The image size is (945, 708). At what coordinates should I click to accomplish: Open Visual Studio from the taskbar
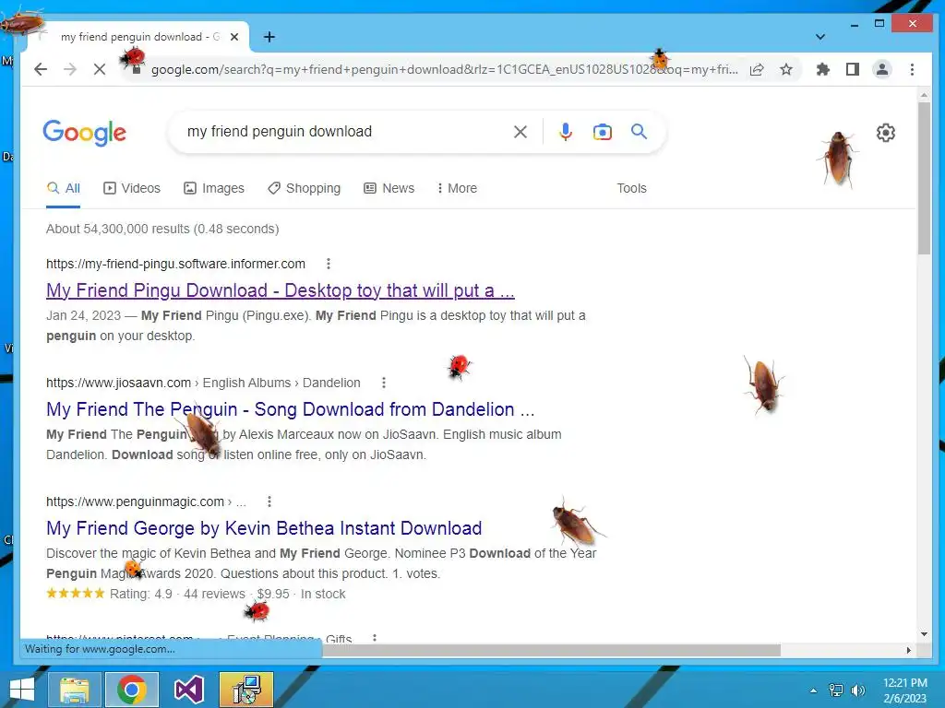tap(188, 690)
